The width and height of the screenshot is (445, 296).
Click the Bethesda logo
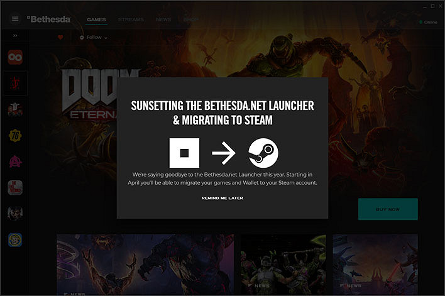49,19
